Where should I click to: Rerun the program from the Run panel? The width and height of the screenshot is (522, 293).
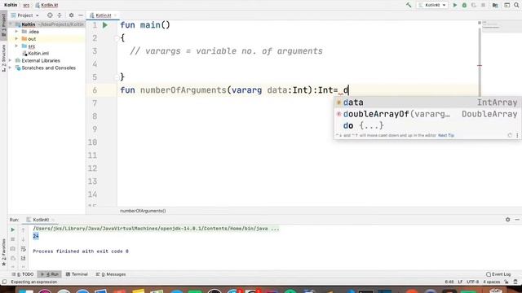pos(13,230)
